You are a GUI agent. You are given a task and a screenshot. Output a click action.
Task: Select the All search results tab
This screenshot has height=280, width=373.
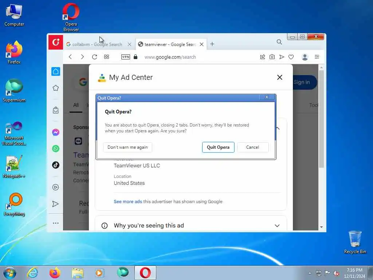coord(76,105)
